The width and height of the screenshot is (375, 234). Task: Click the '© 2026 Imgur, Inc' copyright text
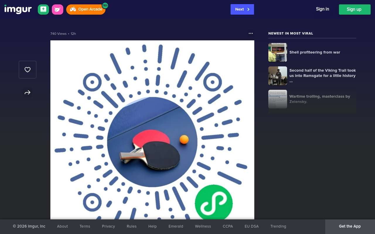click(x=29, y=226)
